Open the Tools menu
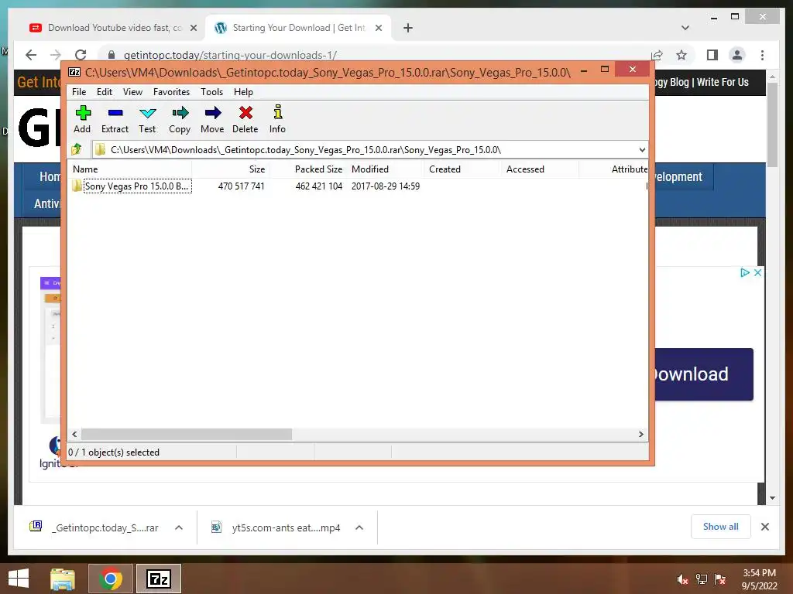Screen dimensions: 793x594 211,92
